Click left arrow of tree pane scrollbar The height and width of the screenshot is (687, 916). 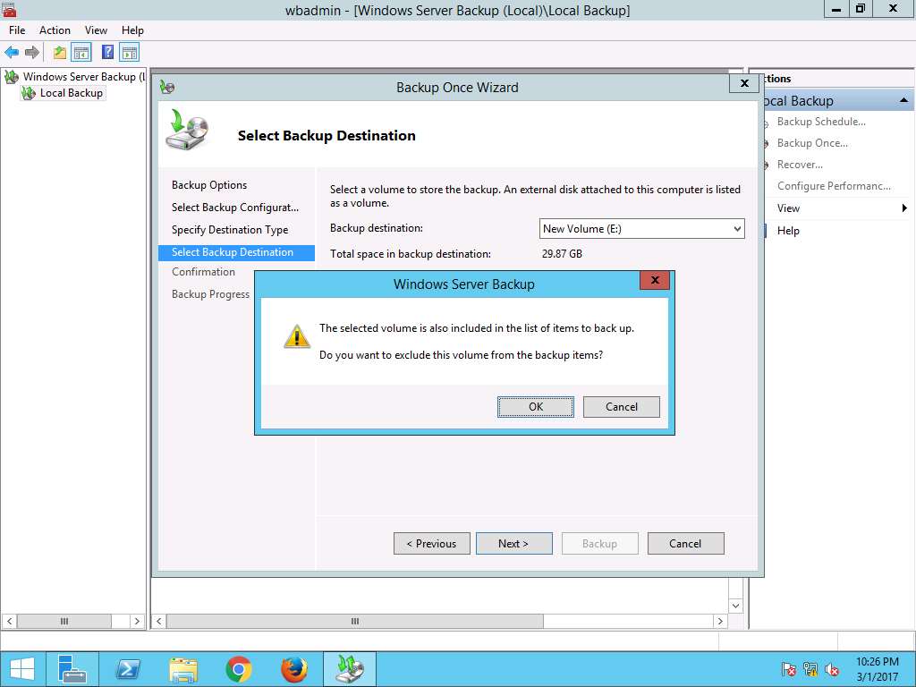click(x=9, y=621)
